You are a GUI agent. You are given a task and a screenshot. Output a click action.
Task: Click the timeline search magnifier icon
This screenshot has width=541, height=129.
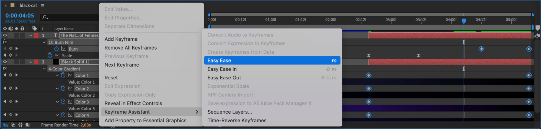[45, 17]
